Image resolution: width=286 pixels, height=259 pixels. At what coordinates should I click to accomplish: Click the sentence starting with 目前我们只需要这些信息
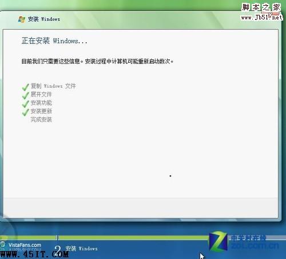point(97,62)
